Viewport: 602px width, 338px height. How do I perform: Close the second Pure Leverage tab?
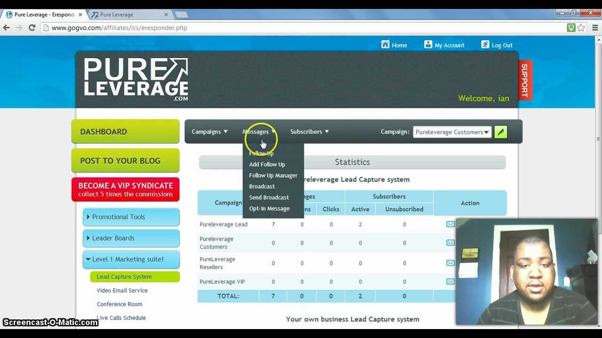167,15
